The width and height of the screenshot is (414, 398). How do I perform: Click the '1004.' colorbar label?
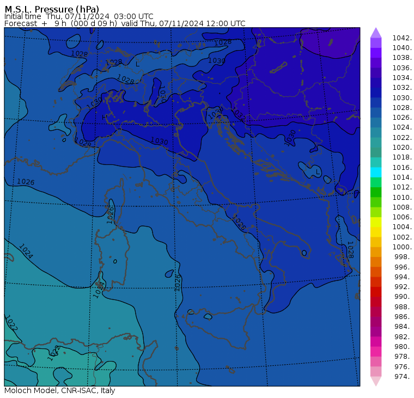coord(402,226)
